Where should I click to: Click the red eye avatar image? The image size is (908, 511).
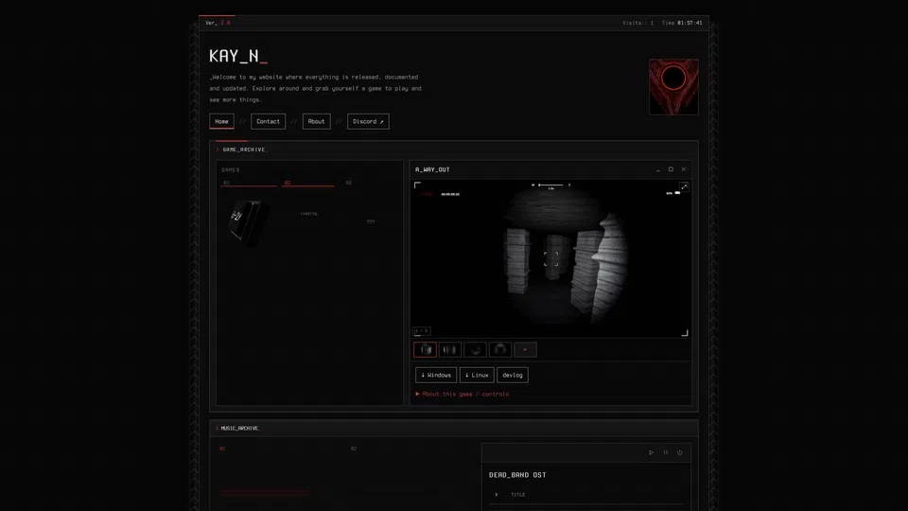click(x=673, y=87)
